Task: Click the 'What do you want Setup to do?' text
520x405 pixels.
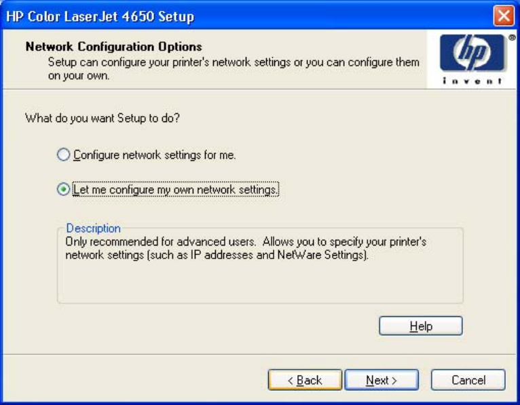Action: pos(103,118)
